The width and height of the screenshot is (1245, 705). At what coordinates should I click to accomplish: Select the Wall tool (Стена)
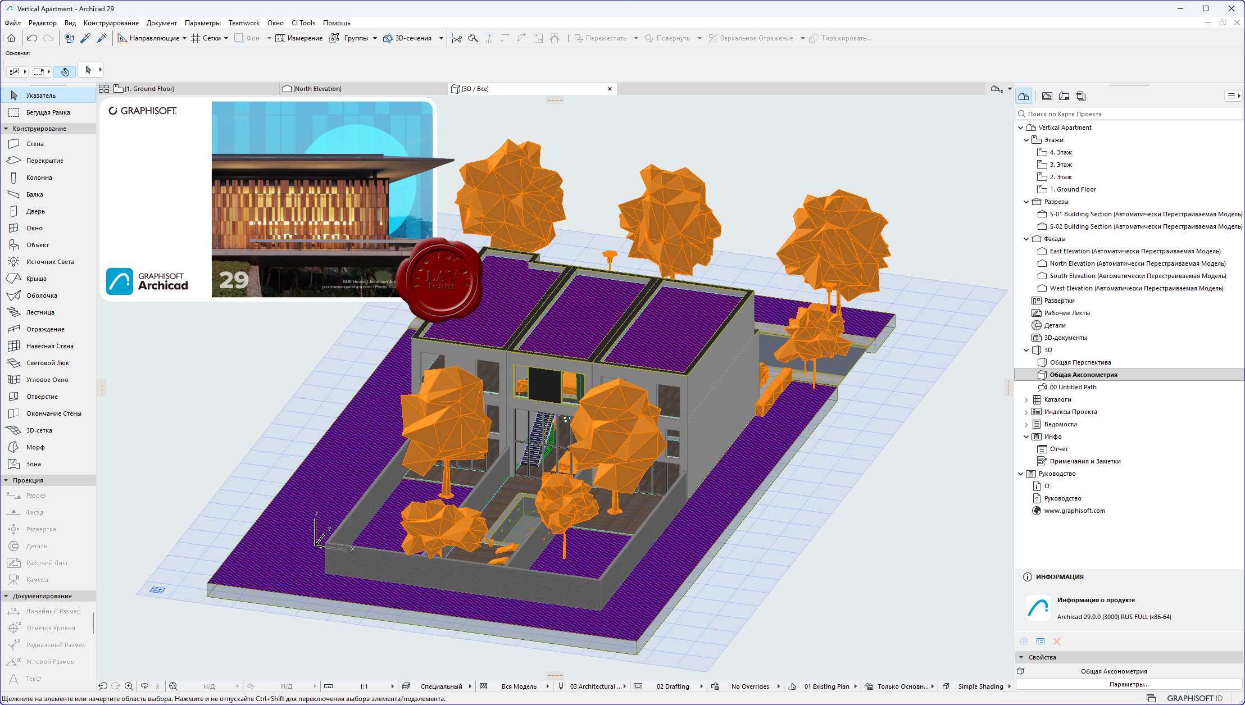tap(34, 144)
